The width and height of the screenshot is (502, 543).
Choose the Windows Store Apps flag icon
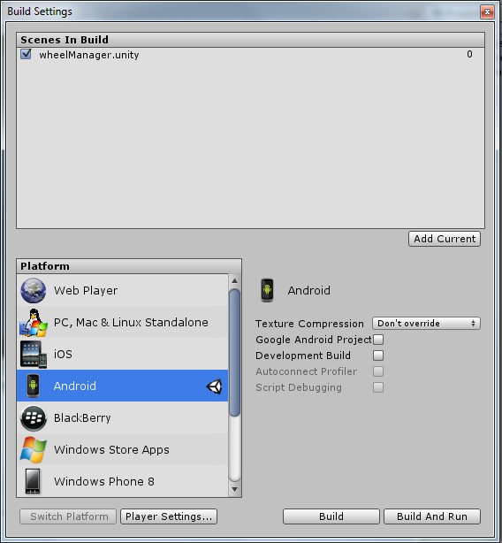(x=34, y=449)
